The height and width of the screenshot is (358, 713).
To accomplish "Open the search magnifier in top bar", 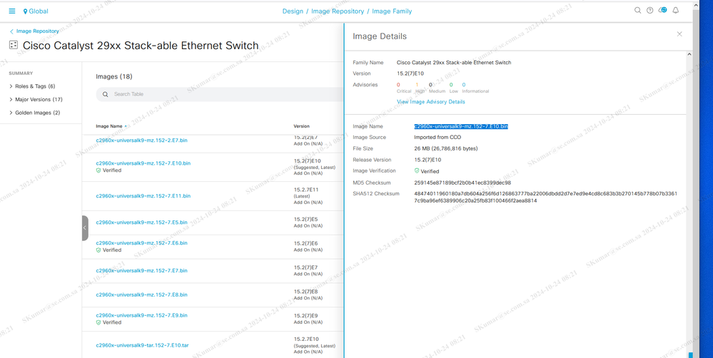I will point(637,11).
